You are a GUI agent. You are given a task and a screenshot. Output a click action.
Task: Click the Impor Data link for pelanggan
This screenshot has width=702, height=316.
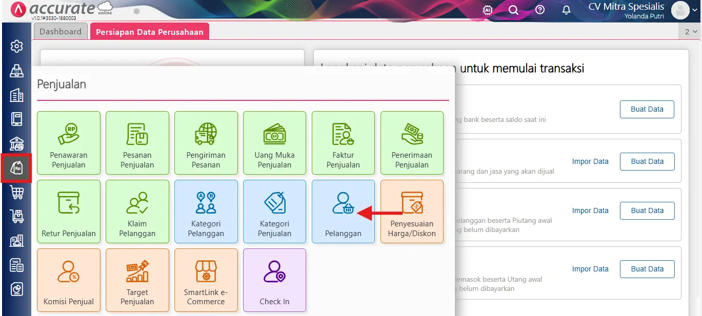click(590, 210)
